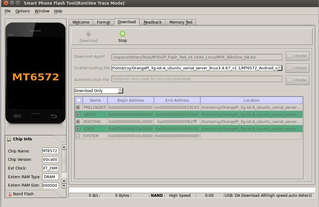Image resolution: width=319 pixels, height=207 pixels.
Task: Open the Window menu
Action: [42, 11]
